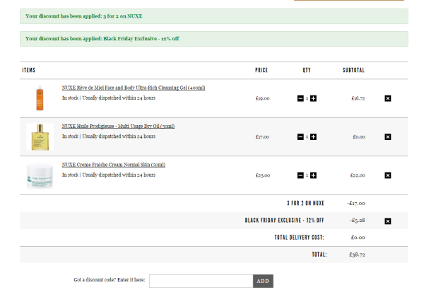
Task: Click the £22.00 subtotal value
Action: 358,175
